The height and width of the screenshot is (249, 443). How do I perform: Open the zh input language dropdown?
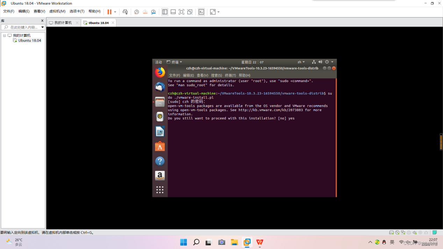pyautogui.click(x=301, y=62)
